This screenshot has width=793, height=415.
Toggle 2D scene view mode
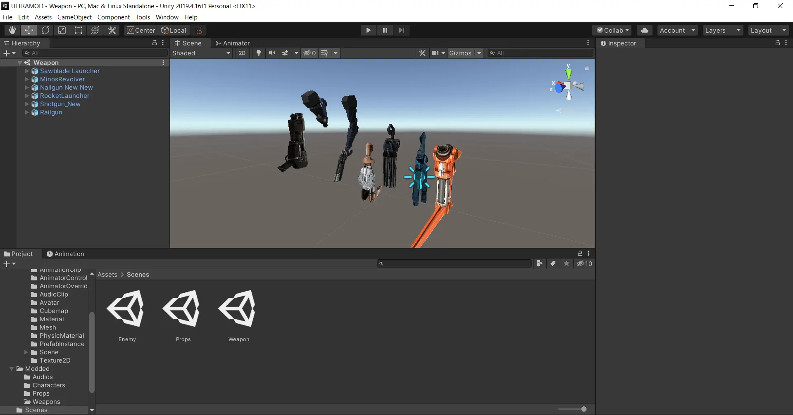click(242, 53)
